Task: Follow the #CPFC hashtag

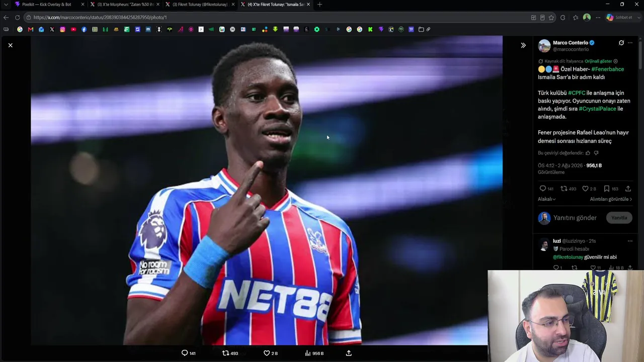Action: pyautogui.click(x=577, y=93)
